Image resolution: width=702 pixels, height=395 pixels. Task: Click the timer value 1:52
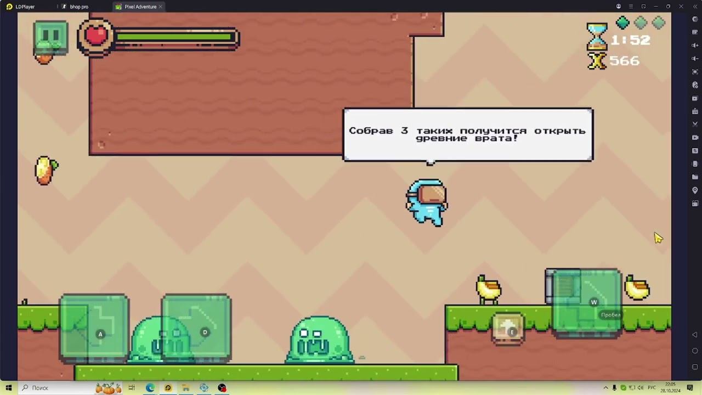tap(631, 40)
